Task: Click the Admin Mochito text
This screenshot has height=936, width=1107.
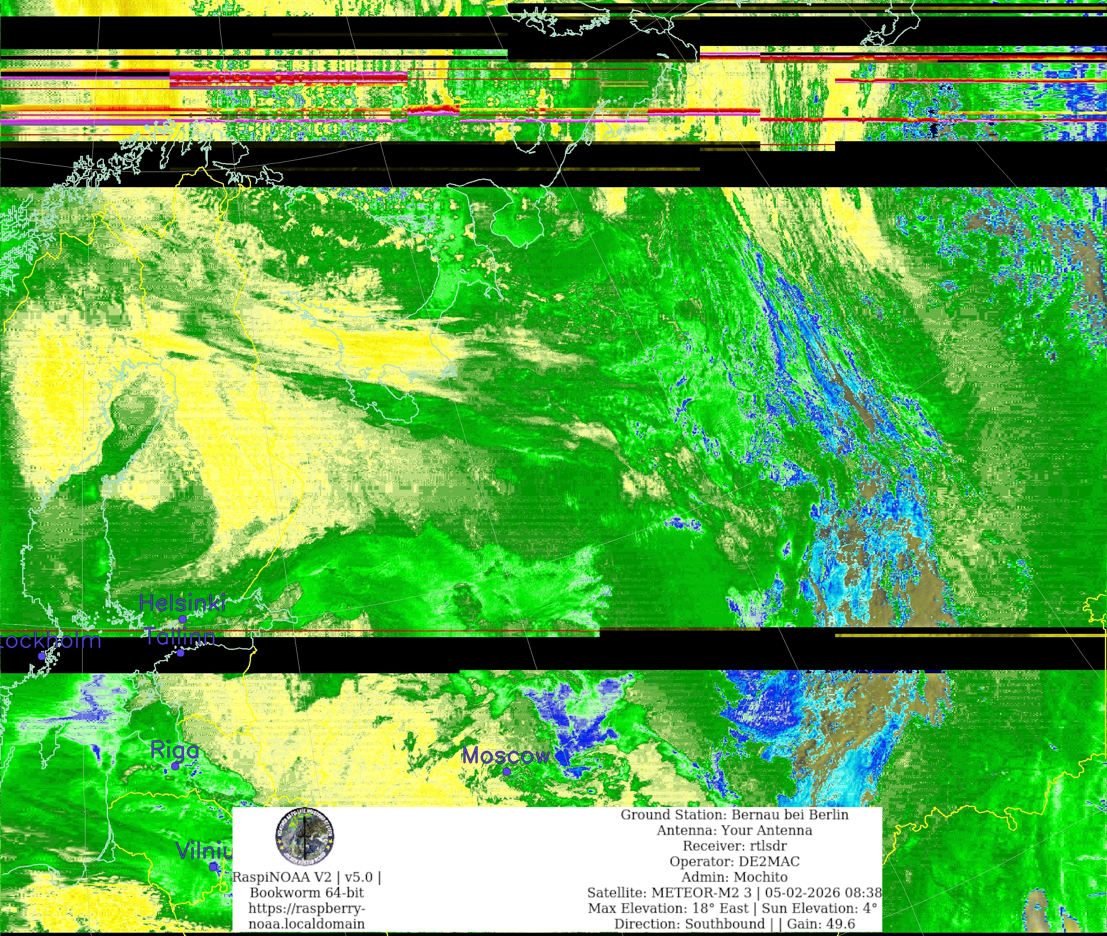Action: (x=734, y=877)
